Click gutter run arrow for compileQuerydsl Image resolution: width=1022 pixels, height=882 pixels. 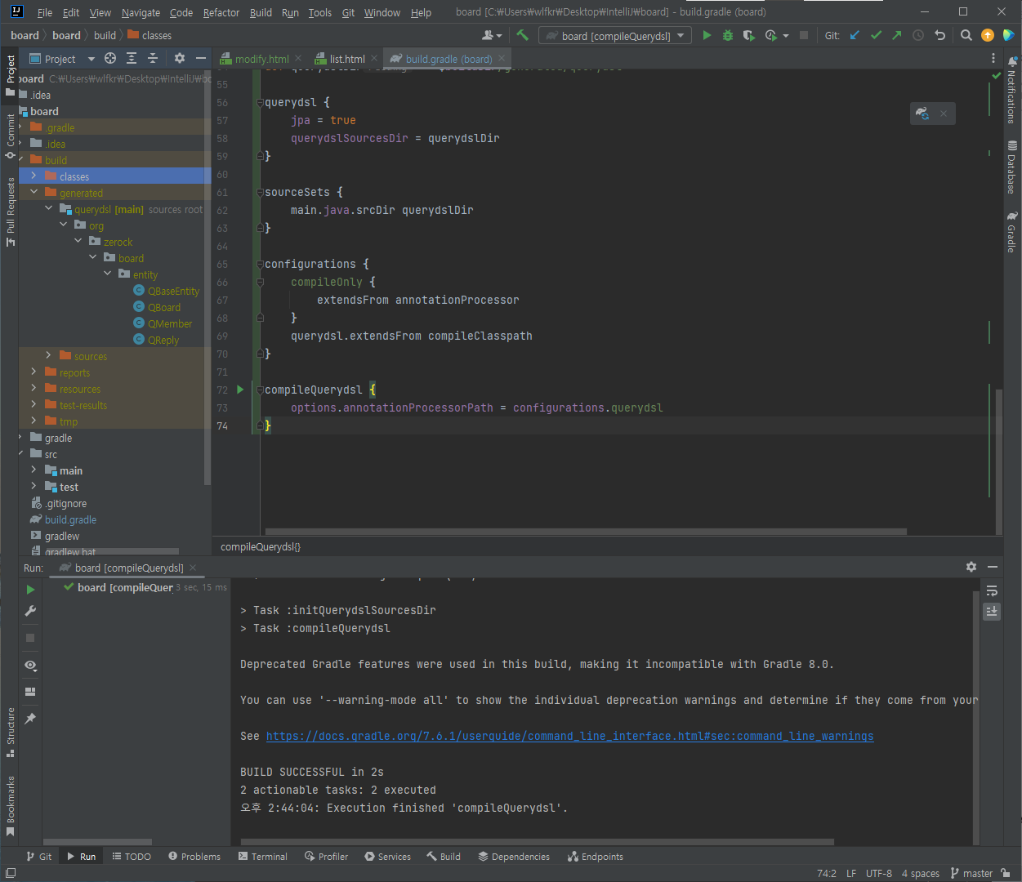(240, 390)
